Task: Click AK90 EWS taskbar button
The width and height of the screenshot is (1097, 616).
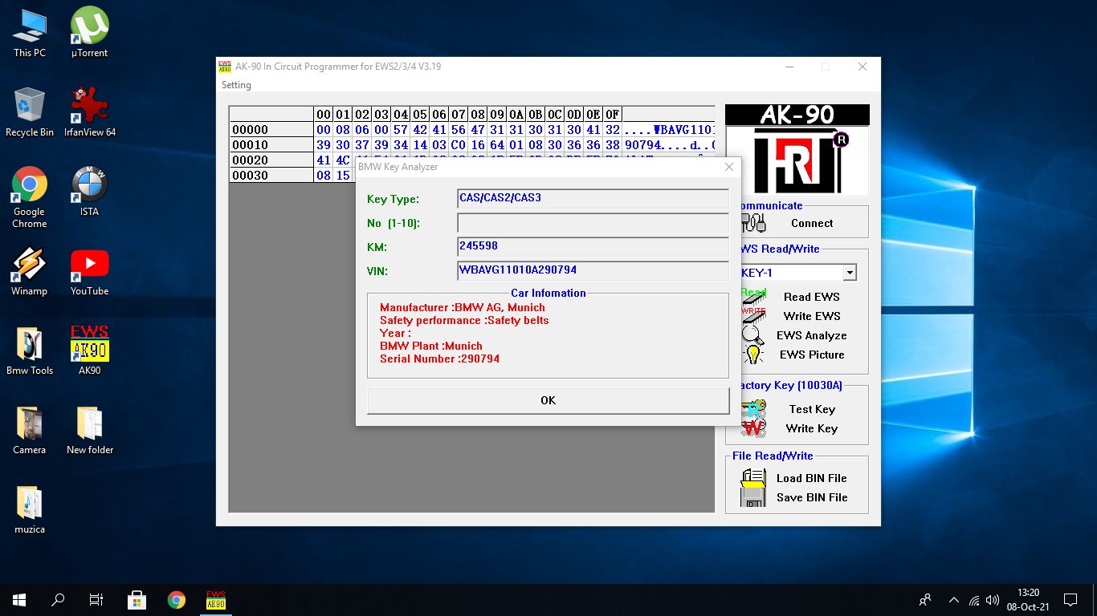Action: [x=216, y=600]
